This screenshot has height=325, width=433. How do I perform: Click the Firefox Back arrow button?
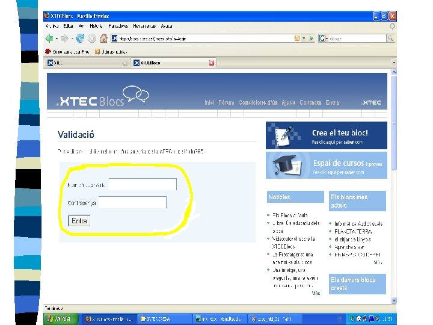pyautogui.click(x=49, y=39)
